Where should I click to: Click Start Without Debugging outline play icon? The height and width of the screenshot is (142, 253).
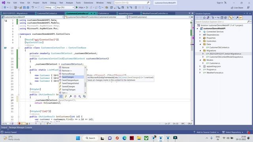click(x=87, y=7)
